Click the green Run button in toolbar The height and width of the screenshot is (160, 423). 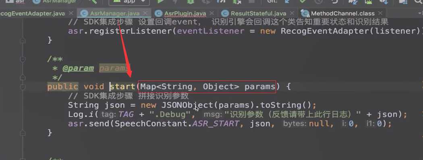coord(160,2)
